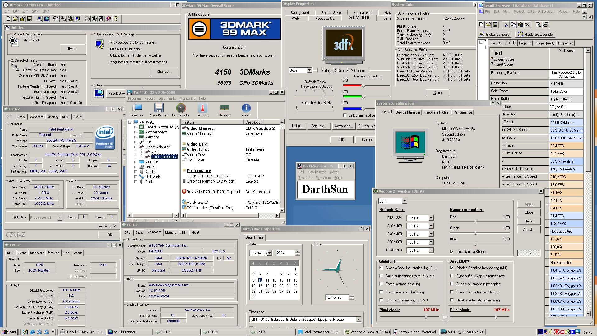This screenshot has height=336, width=597.
Task: Open Device Manager tab in System Properties
Action: 408,112
